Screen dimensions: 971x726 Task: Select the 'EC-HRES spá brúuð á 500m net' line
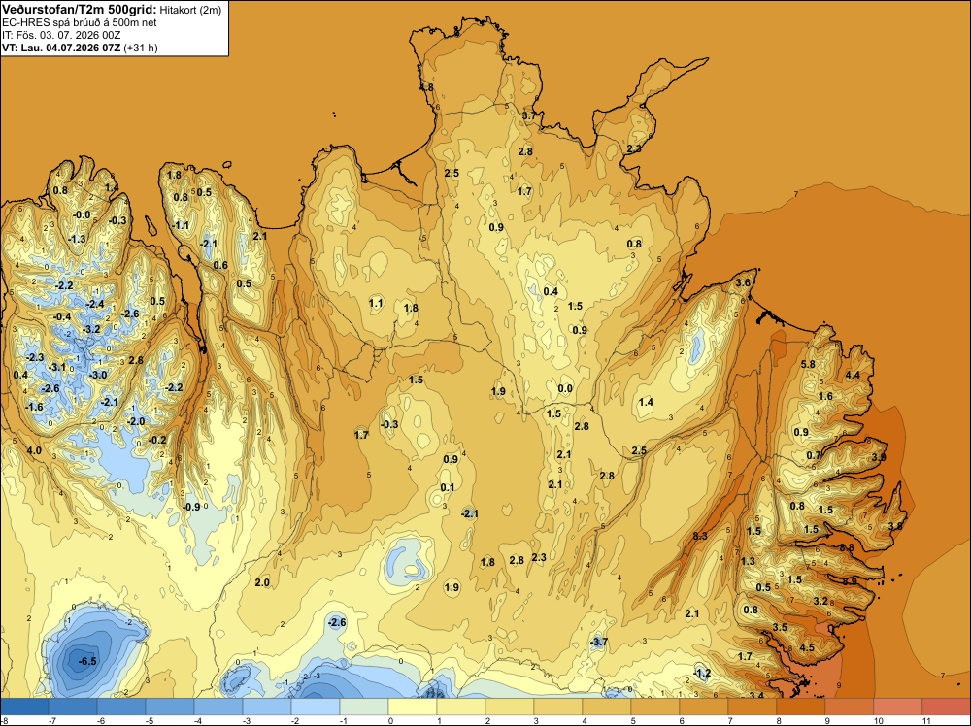80,22
